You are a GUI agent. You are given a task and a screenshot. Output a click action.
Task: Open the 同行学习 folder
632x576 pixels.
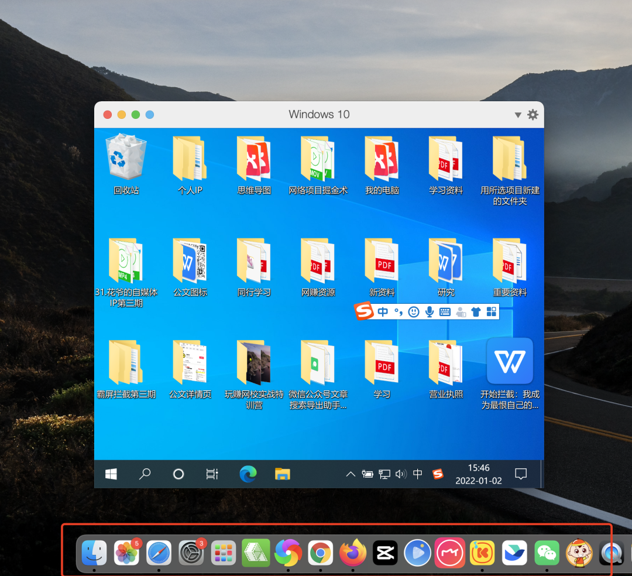[254, 267]
